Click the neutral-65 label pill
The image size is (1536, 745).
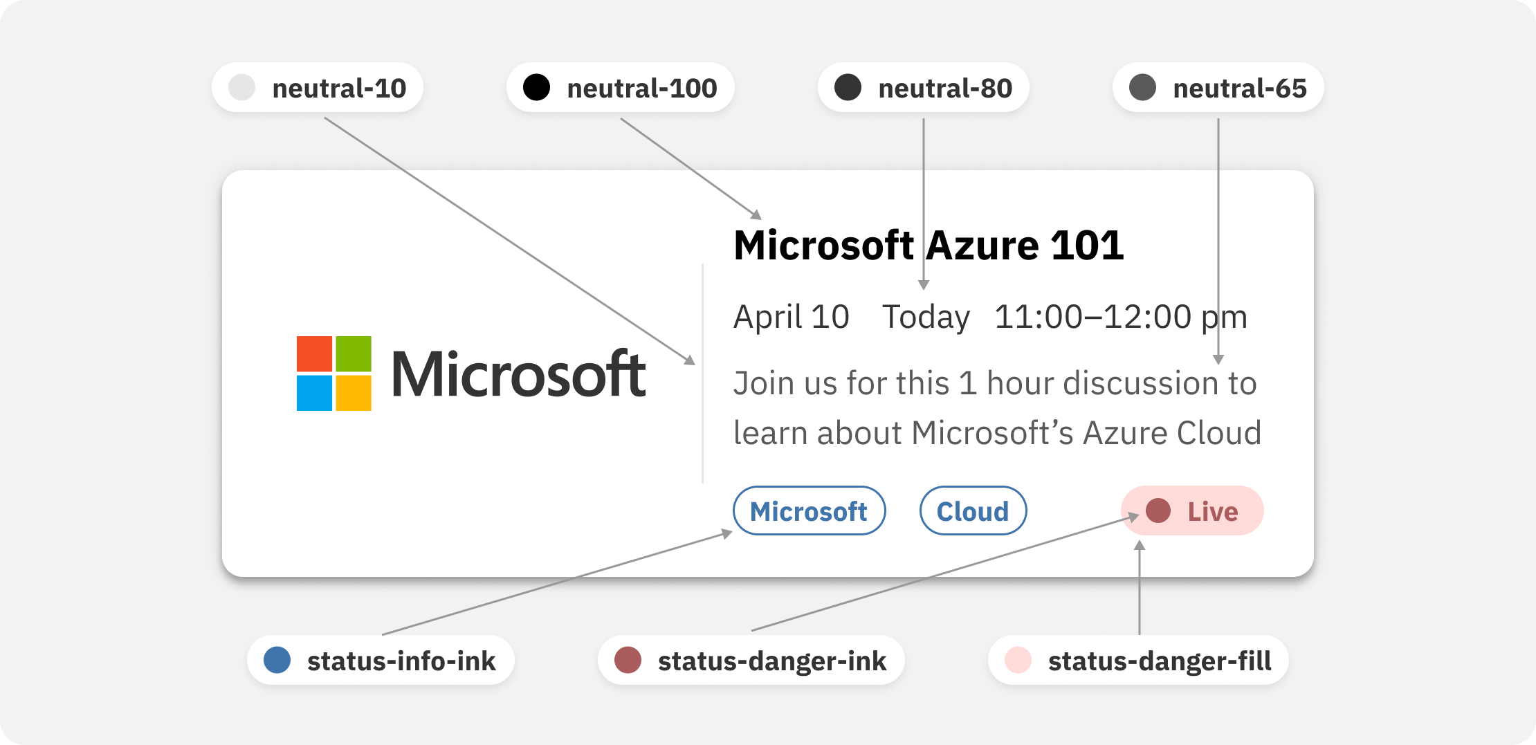pyautogui.click(x=1218, y=88)
